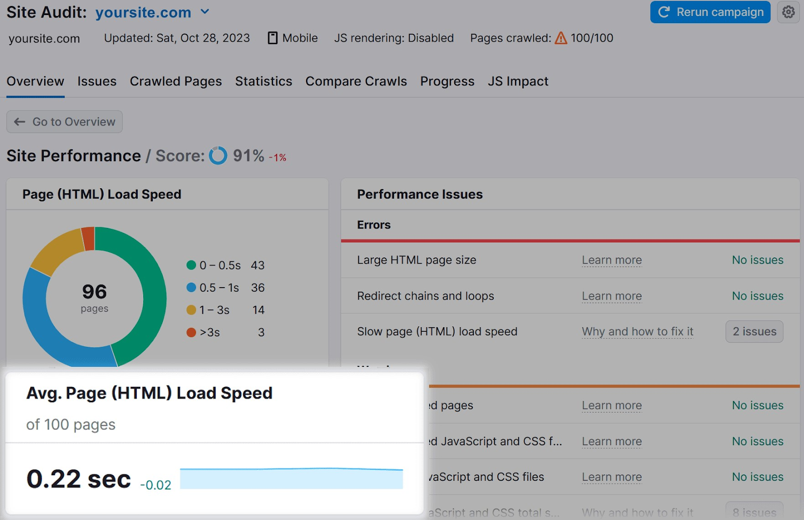Click Learn more for Large HTML page size
Image resolution: width=804 pixels, height=520 pixels.
point(612,260)
